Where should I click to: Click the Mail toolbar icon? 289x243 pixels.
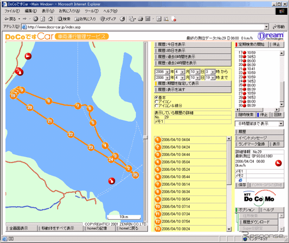tap(132, 19)
